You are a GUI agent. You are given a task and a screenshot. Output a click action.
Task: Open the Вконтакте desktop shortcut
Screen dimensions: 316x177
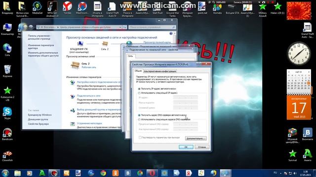[308, 134]
